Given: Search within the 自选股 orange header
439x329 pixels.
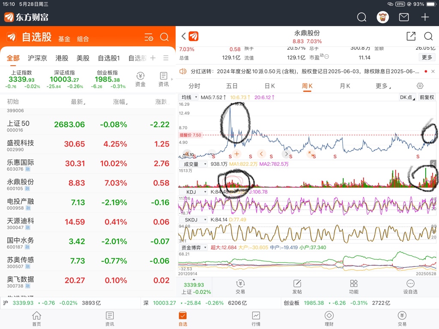Looking at the screenshot, I should pos(164,37).
